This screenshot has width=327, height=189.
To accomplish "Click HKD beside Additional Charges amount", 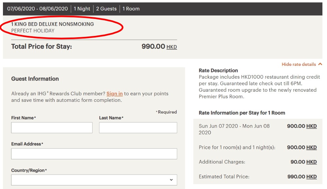I will [312, 162].
